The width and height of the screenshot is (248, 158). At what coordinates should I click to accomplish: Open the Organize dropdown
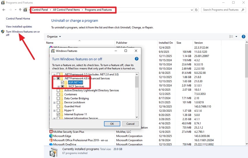click(54, 37)
